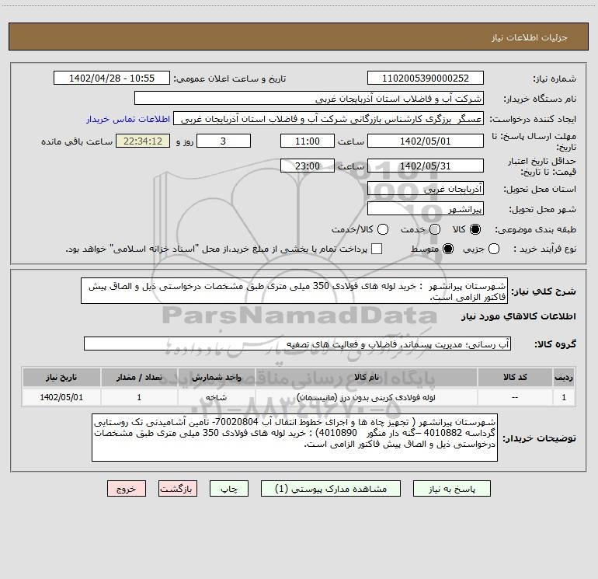Click the 'بازگشت' back button
The image size is (598, 579).
coord(178,489)
